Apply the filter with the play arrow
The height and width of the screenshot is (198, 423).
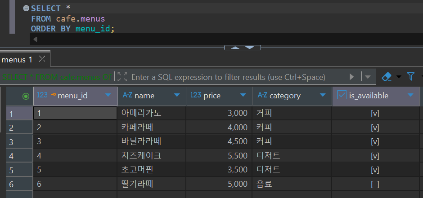pos(352,77)
